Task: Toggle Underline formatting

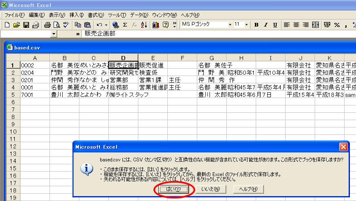Action: (x=275, y=25)
